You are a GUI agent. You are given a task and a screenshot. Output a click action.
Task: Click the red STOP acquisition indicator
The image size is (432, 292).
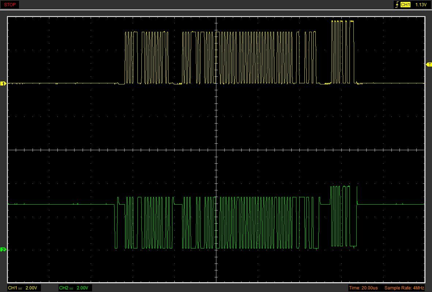(10, 5)
